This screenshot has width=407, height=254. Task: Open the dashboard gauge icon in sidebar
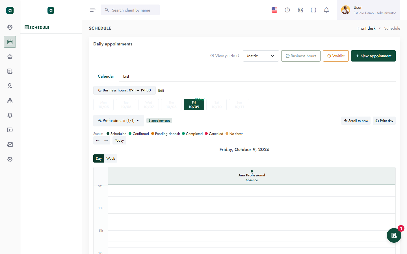[10, 27]
